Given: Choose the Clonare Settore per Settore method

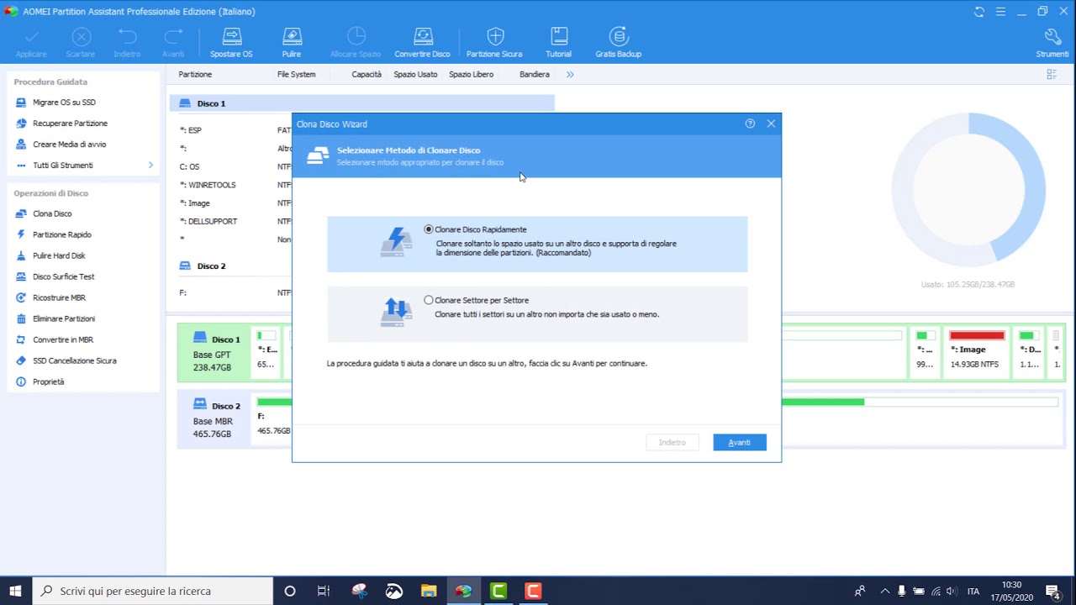Looking at the screenshot, I should coord(429,300).
